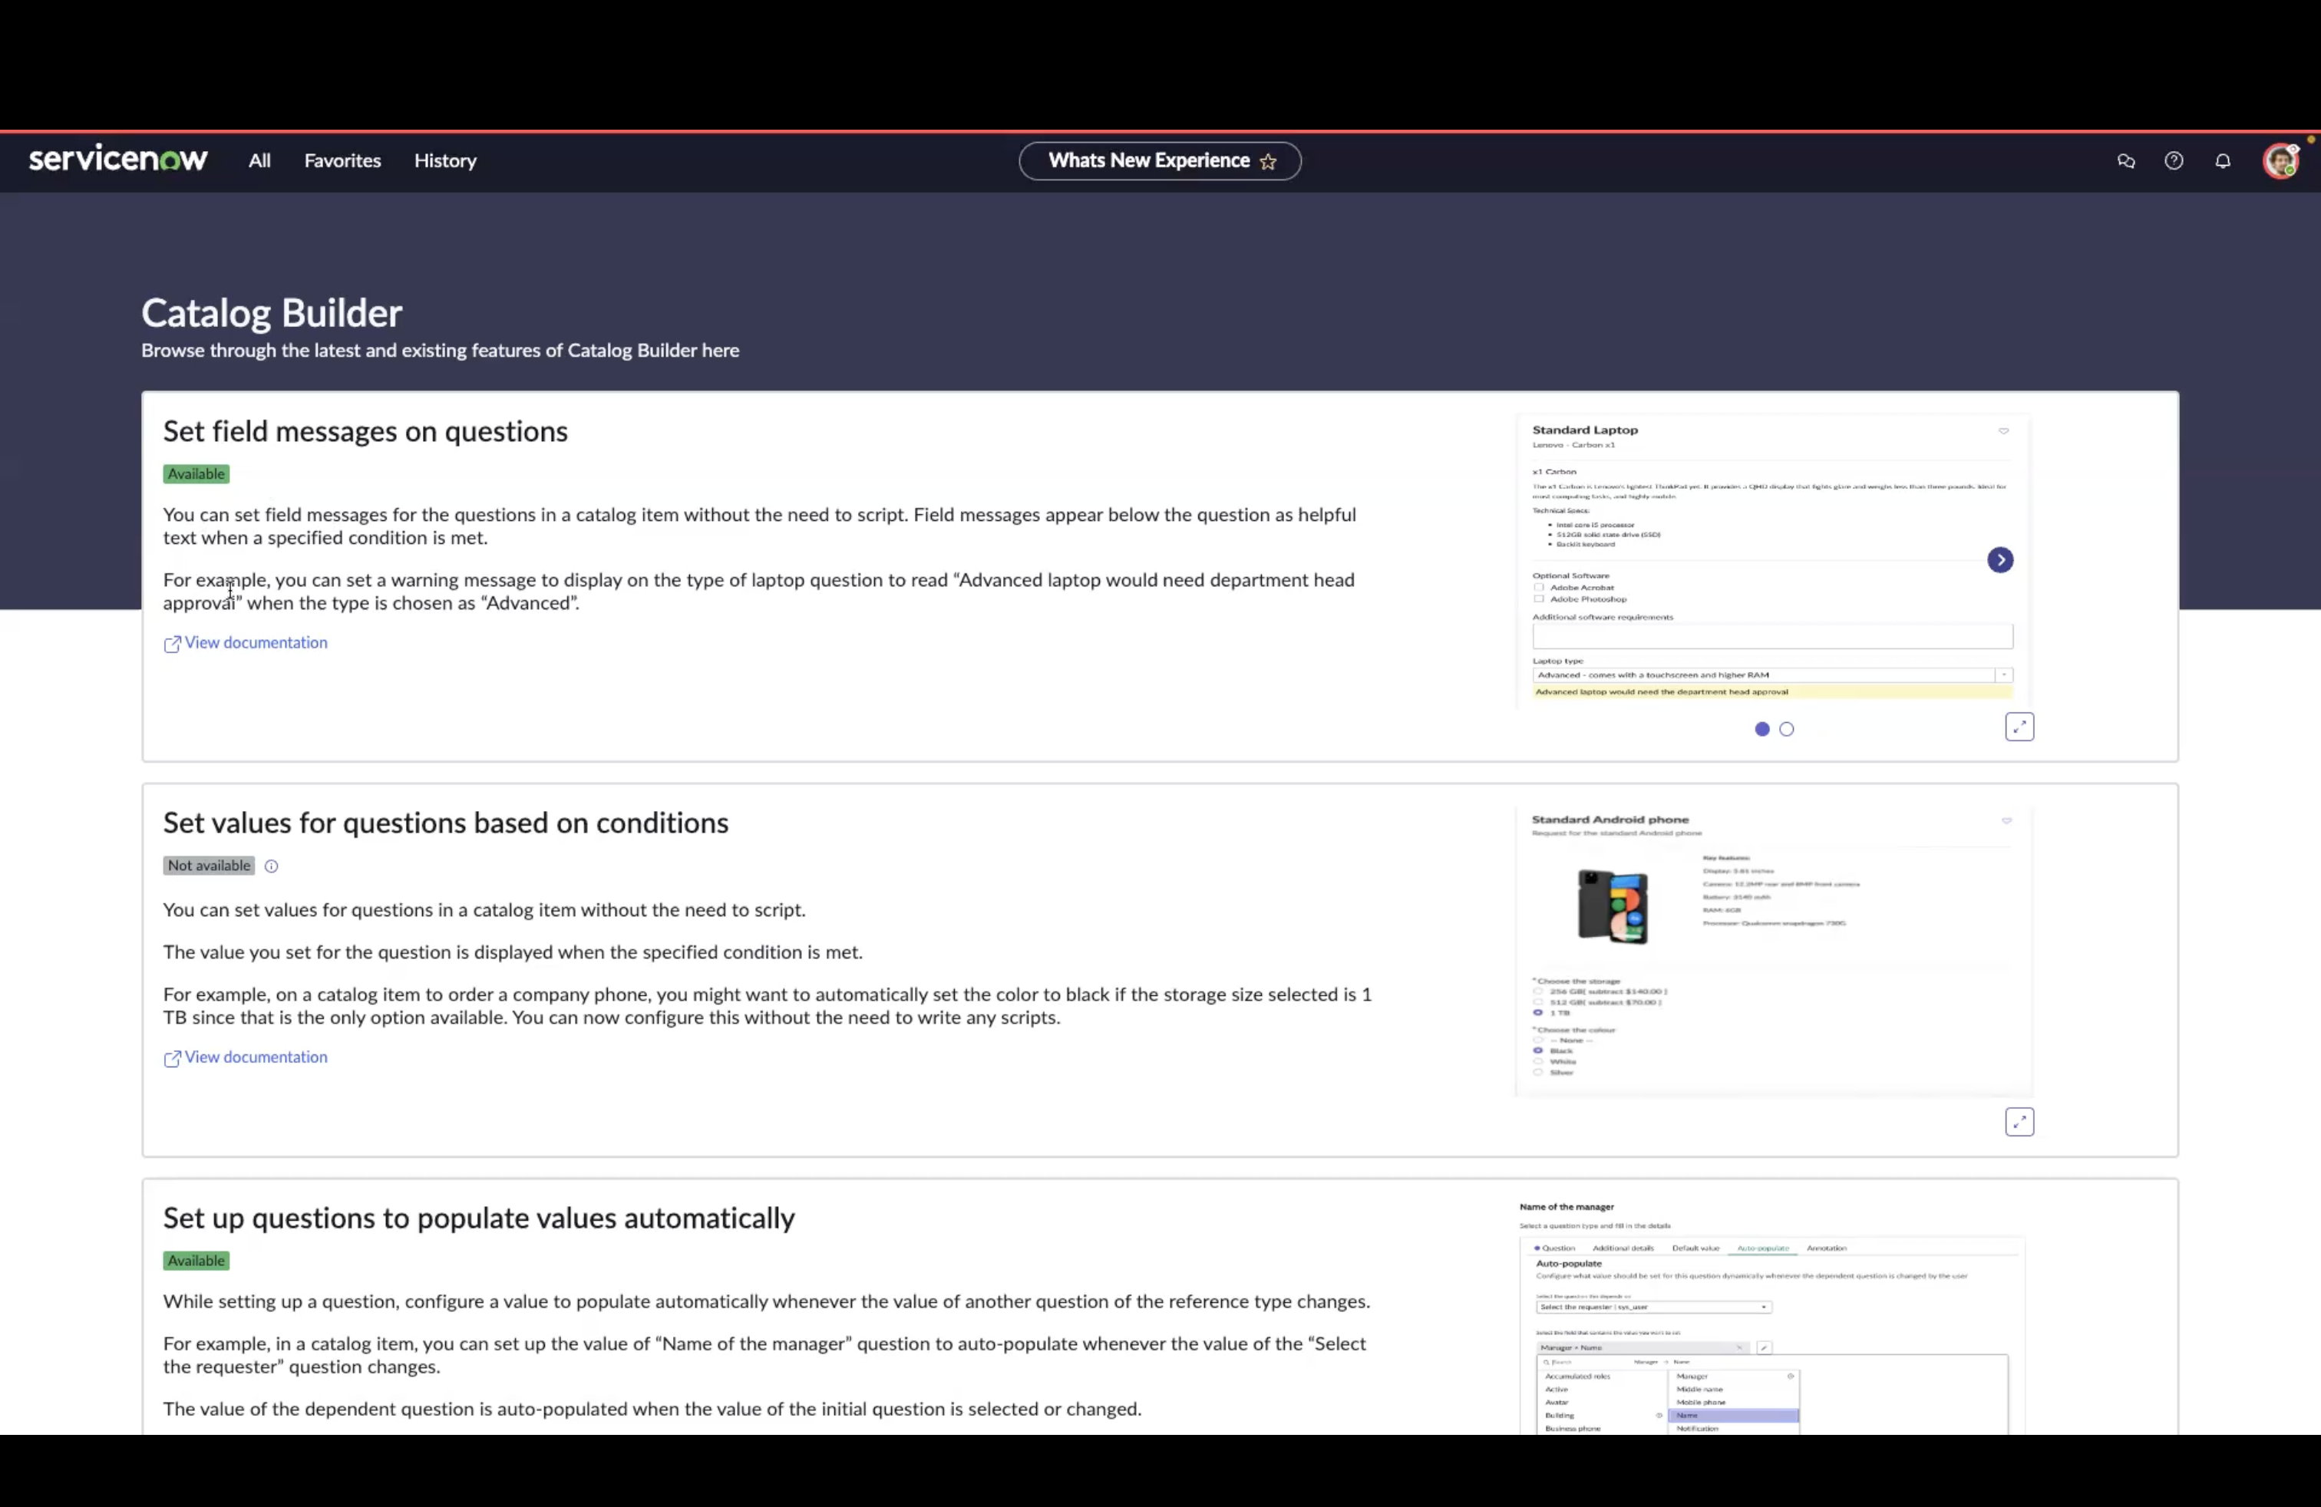This screenshot has width=2321, height=1507.
Task: Open the user profile avatar
Action: pos(2281,161)
